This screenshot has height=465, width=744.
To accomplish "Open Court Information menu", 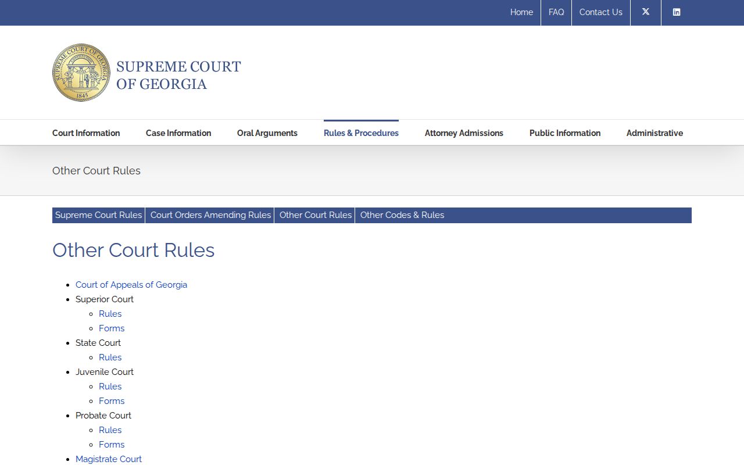I will [86, 133].
